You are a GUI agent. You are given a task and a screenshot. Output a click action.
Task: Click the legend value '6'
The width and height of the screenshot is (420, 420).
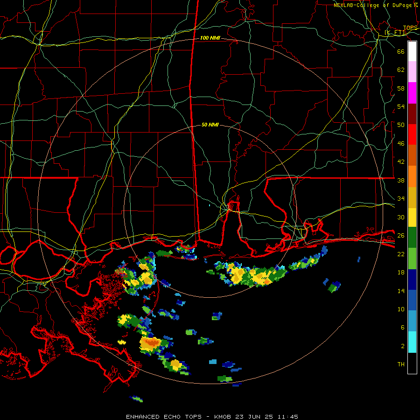click(x=402, y=327)
